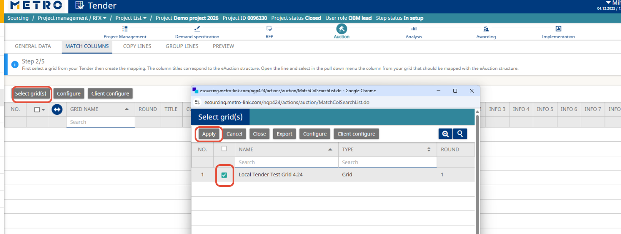This screenshot has width=621, height=234.
Task: Sort by TYPE column in popup
Action: click(x=429, y=149)
